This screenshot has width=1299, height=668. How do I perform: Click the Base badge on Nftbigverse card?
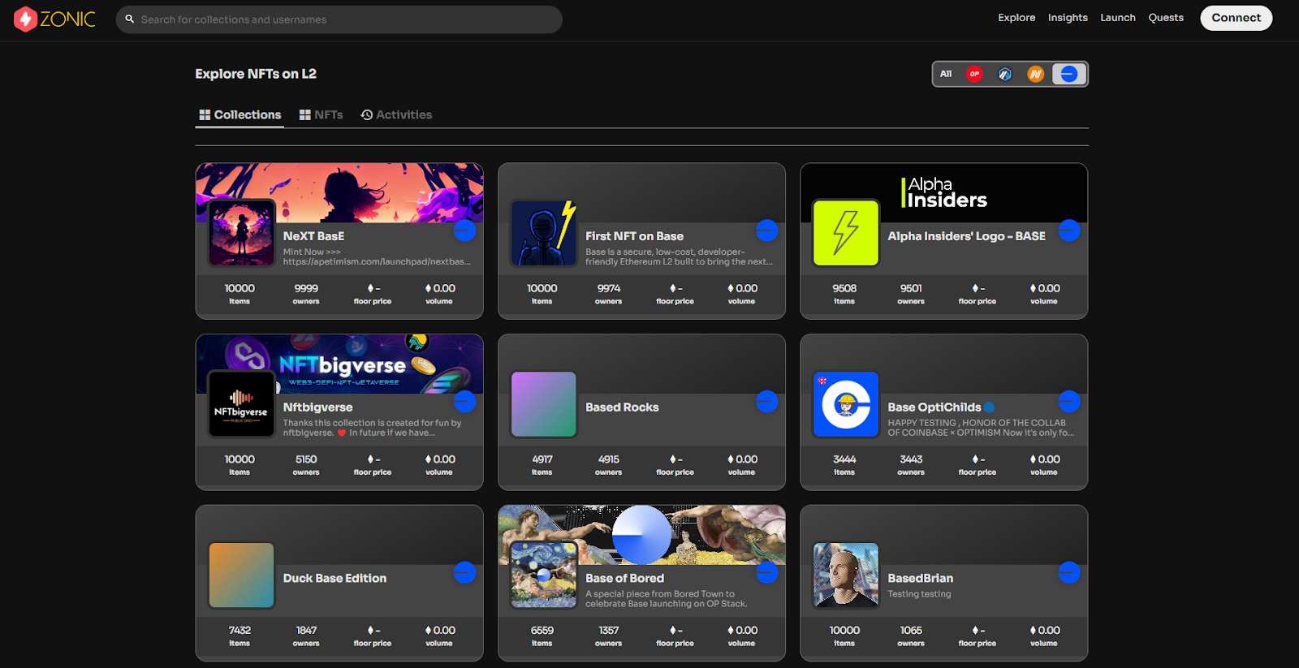(464, 402)
